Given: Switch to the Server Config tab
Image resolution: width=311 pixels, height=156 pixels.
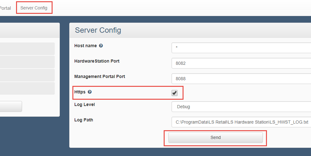Looking at the screenshot, I should 34,8.
